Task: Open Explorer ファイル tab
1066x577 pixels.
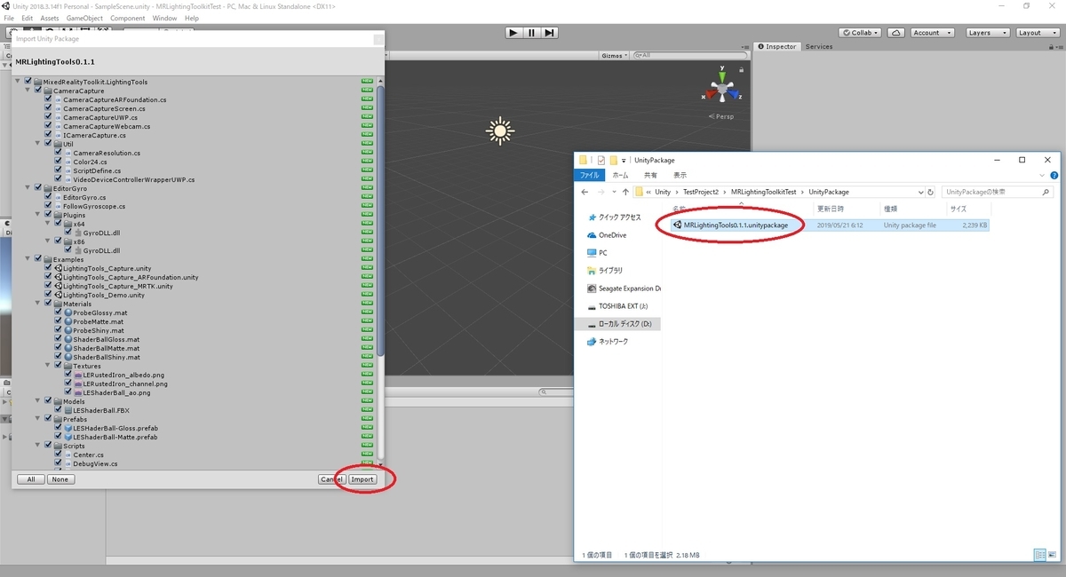Action: coord(590,176)
